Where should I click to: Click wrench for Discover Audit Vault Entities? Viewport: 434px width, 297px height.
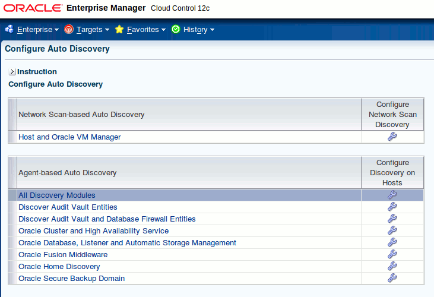pos(392,207)
